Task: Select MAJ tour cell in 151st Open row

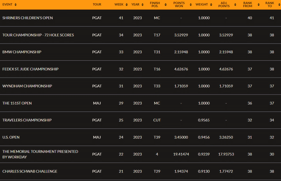Action: point(97,103)
